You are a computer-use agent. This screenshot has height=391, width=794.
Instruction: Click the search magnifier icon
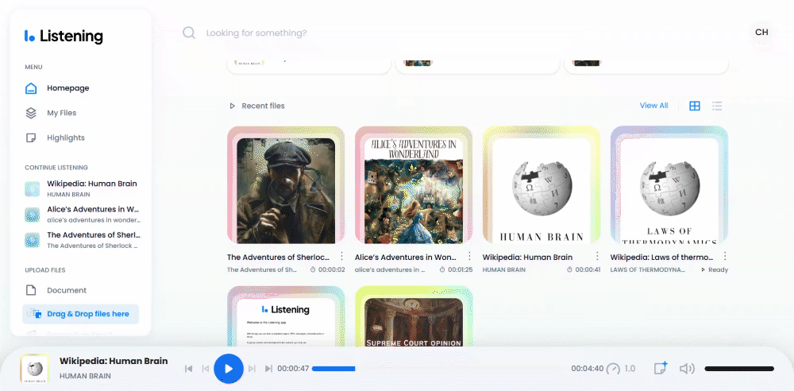click(x=189, y=33)
